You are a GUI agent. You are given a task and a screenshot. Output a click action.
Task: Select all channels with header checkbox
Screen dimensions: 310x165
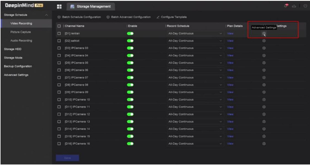coord(59,26)
